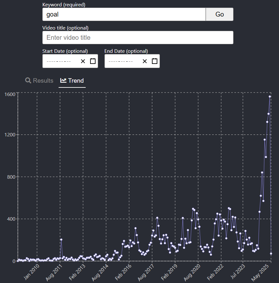This screenshot has height=283, width=279.
Task: Click the 'Aug 2020' x-axis label
Action: pos(192,273)
